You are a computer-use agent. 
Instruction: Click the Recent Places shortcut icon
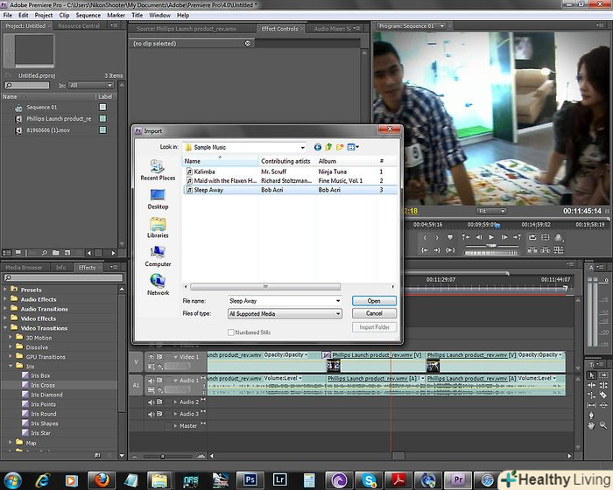[158, 168]
